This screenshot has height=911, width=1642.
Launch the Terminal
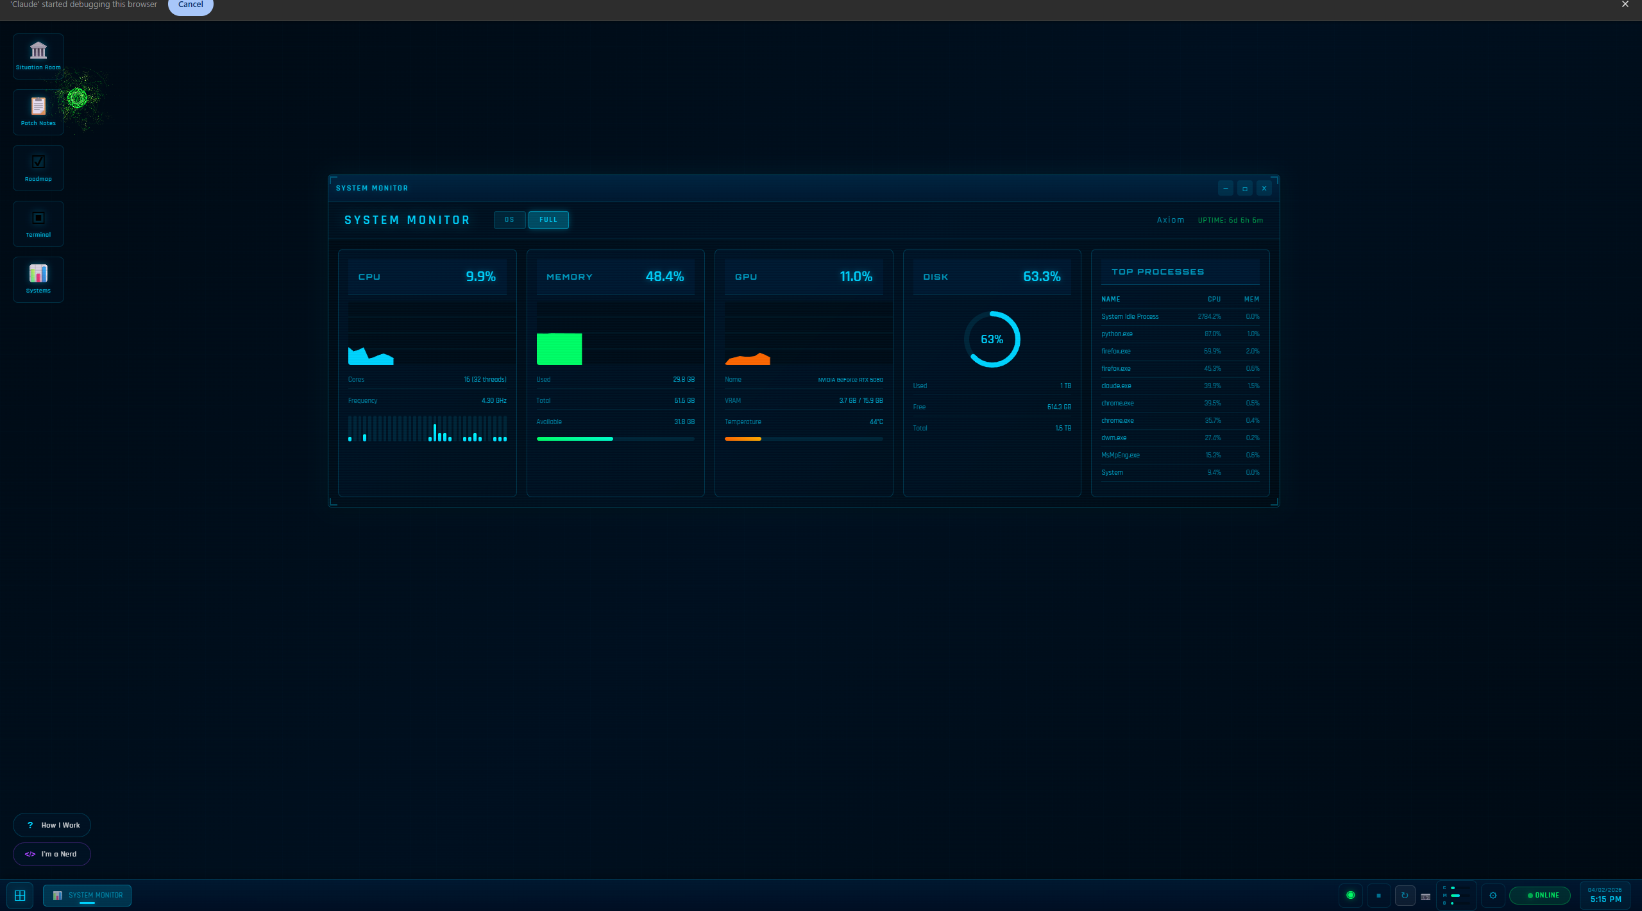point(38,223)
